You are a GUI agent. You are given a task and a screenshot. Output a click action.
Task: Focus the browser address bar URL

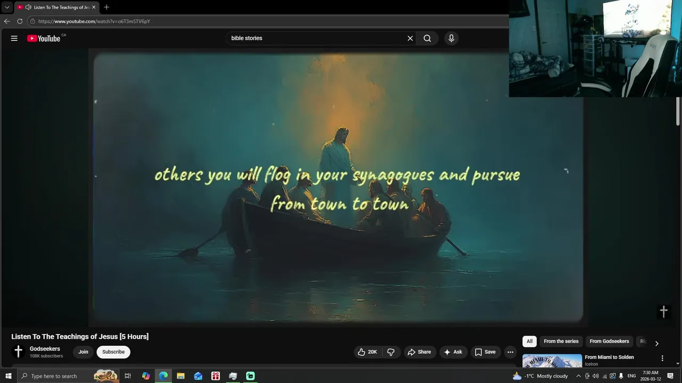94,21
